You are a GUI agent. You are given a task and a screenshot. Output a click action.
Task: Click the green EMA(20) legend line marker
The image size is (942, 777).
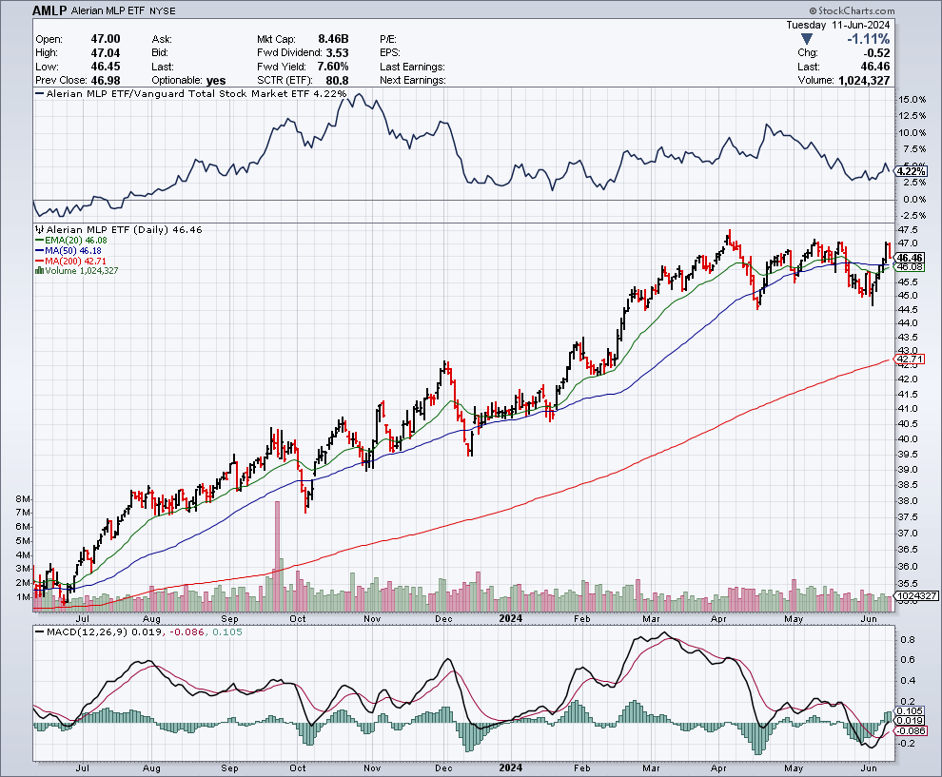click(x=40, y=241)
